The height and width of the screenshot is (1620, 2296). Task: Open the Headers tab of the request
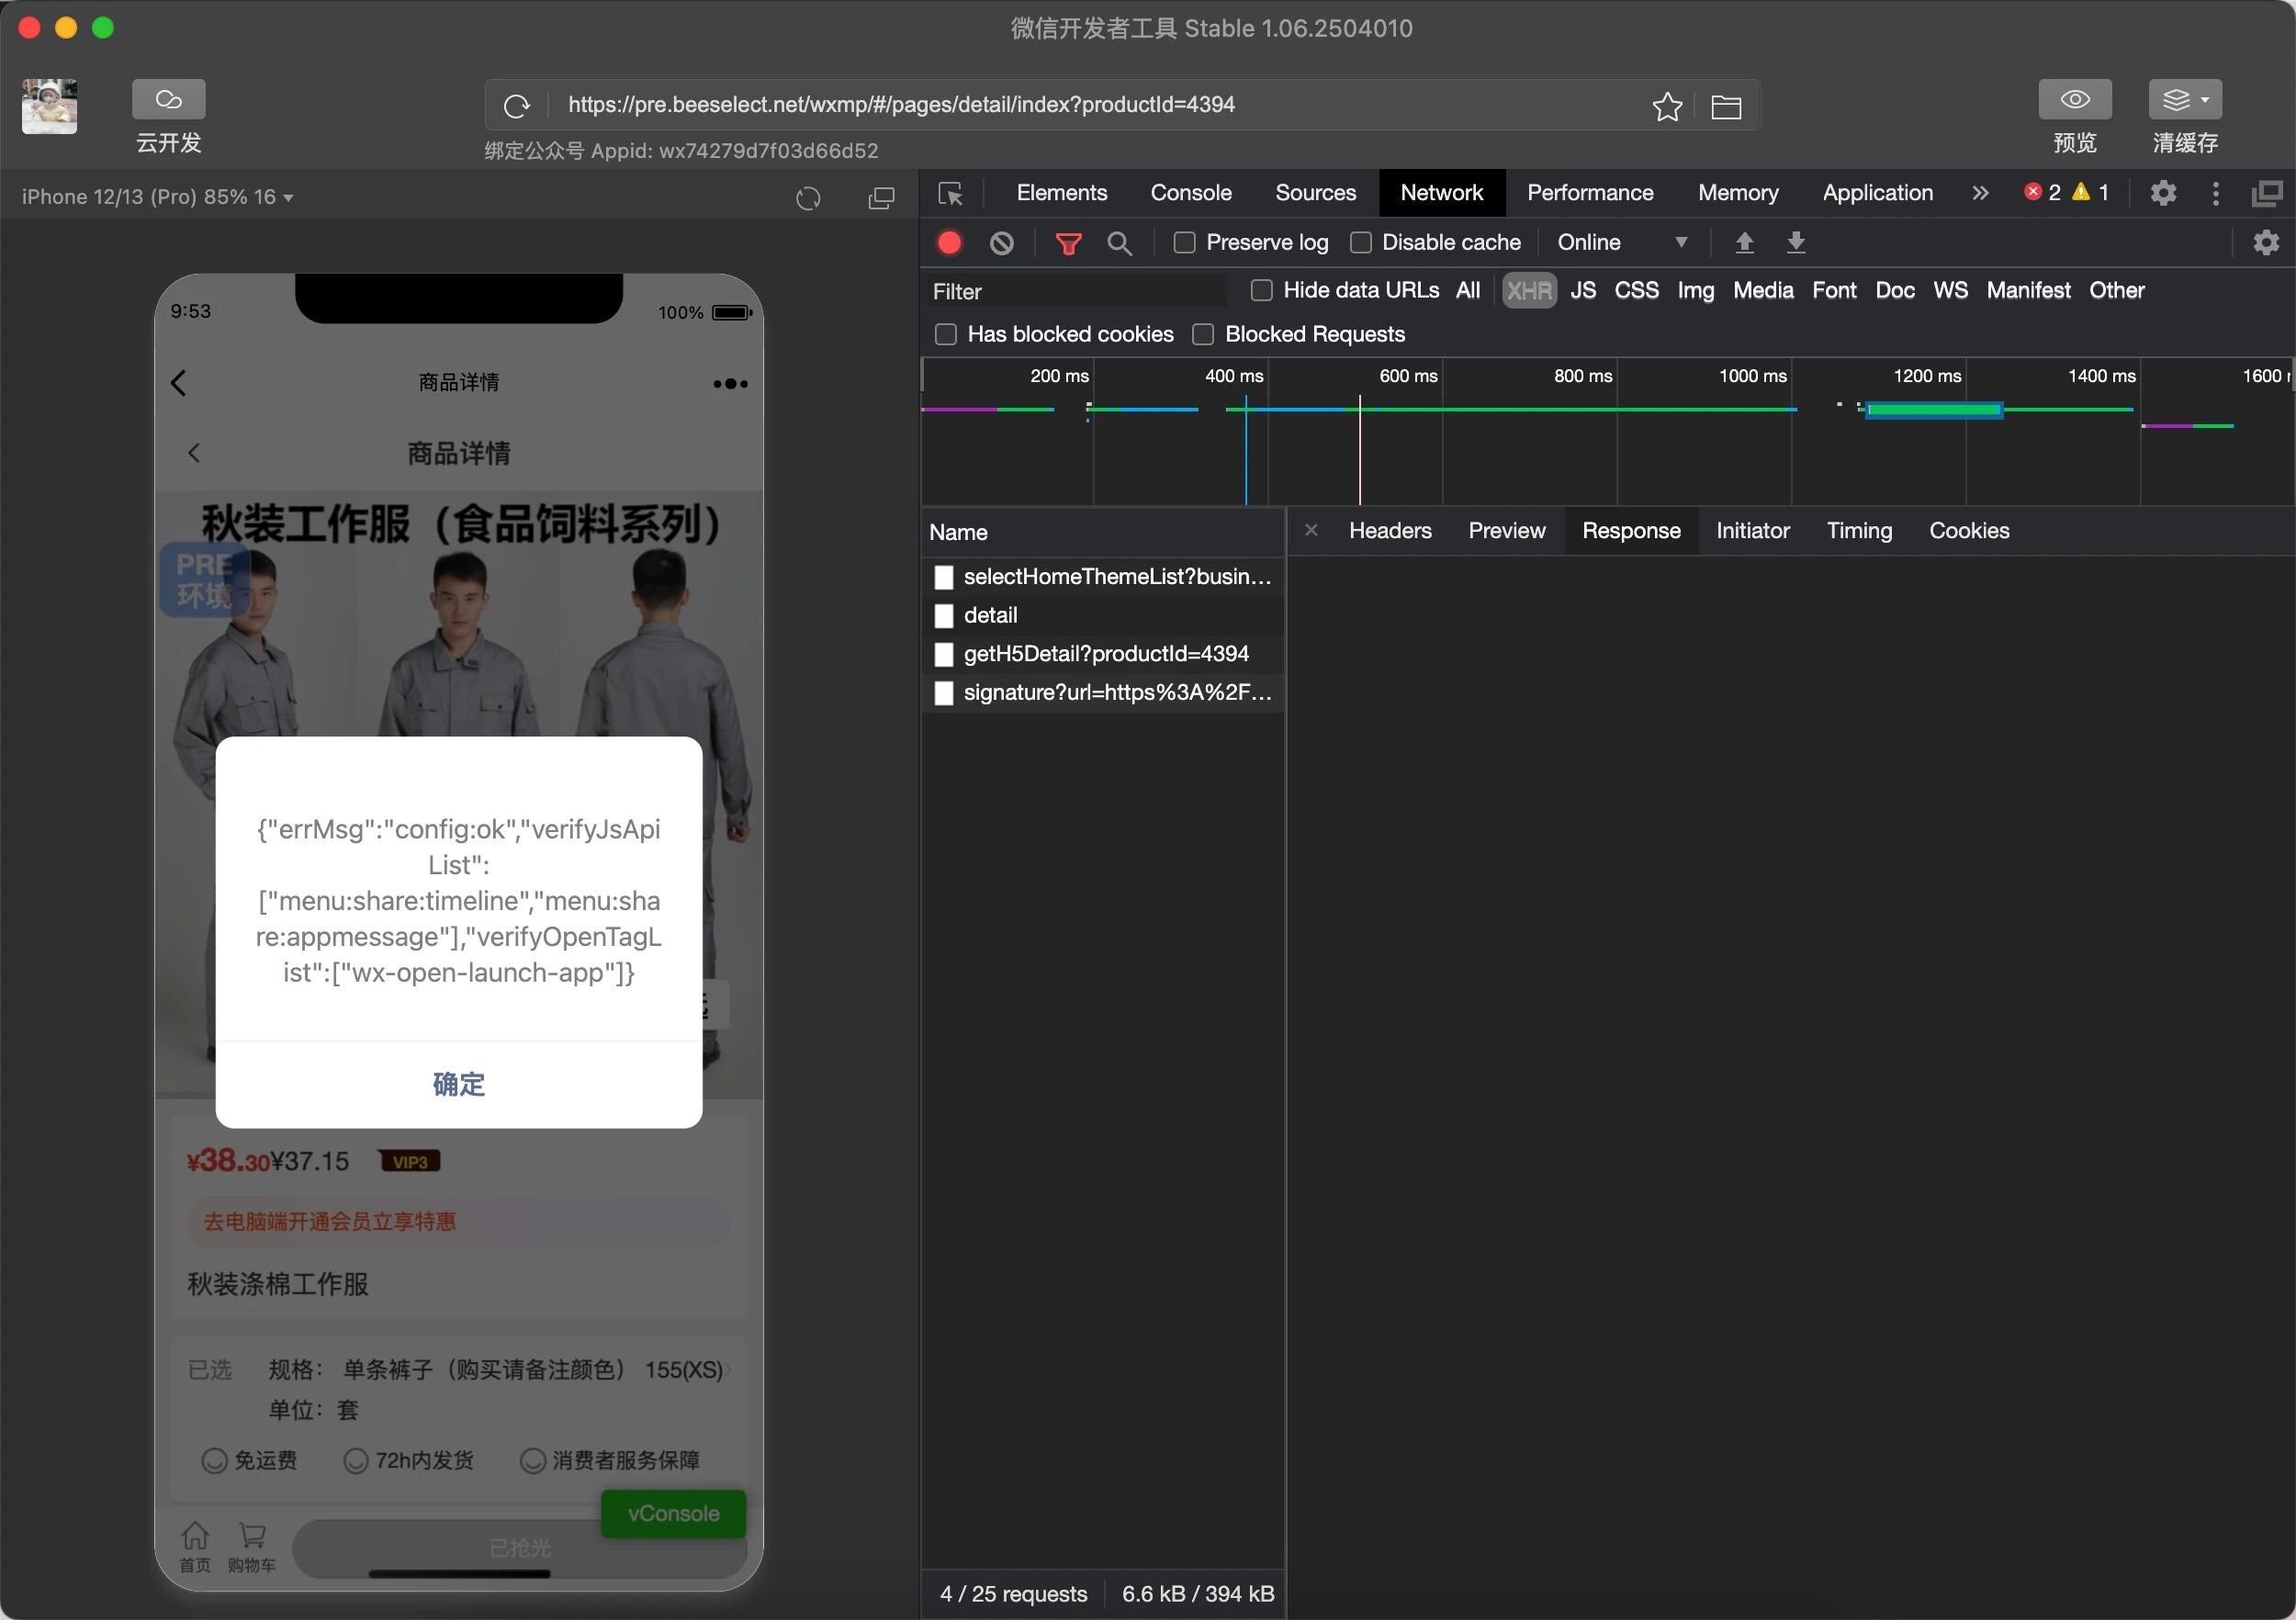point(1389,531)
